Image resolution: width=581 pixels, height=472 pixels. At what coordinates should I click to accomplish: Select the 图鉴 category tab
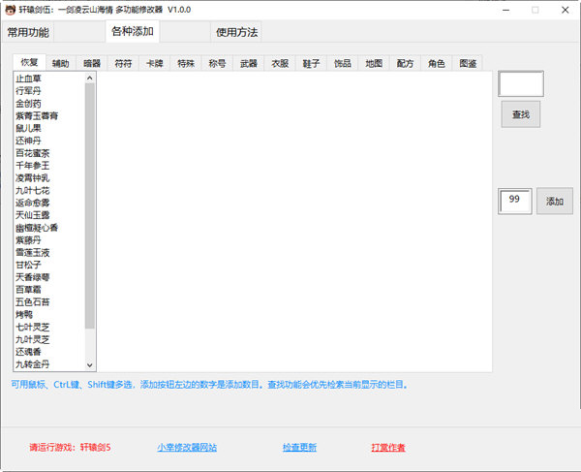468,63
